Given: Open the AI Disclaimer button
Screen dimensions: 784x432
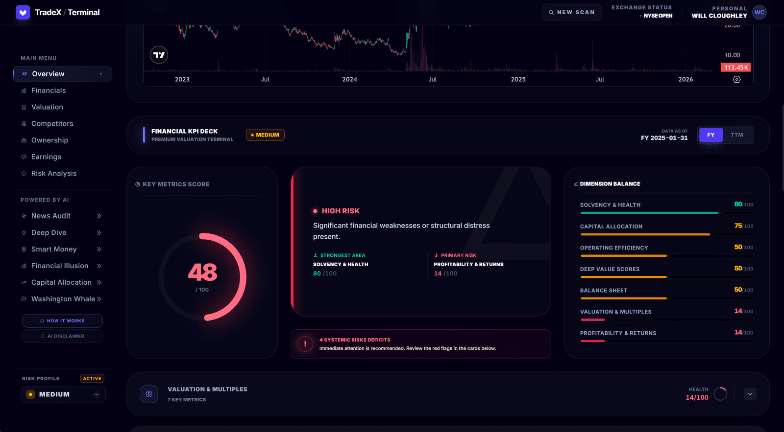Looking at the screenshot, I should point(62,336).
